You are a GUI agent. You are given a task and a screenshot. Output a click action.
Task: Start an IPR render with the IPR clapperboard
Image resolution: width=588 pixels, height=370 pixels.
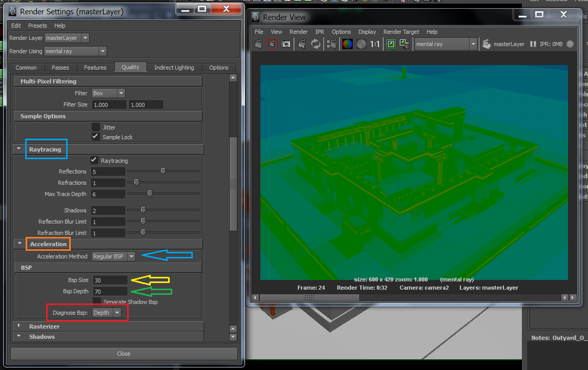click(x=302, y=44)
